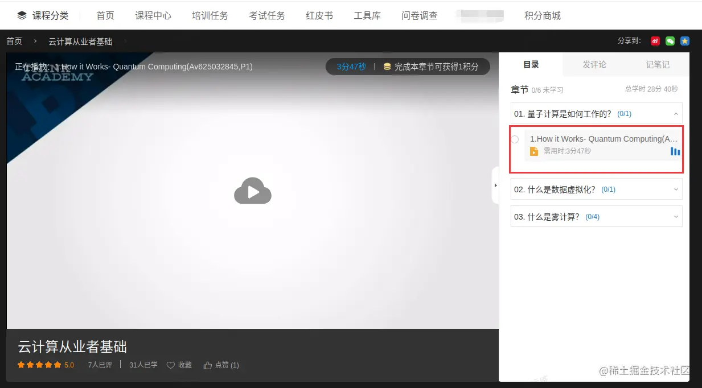The image size is (702, 388).
Task: Open 工具库 menu item
Action: tap(367, 16)
